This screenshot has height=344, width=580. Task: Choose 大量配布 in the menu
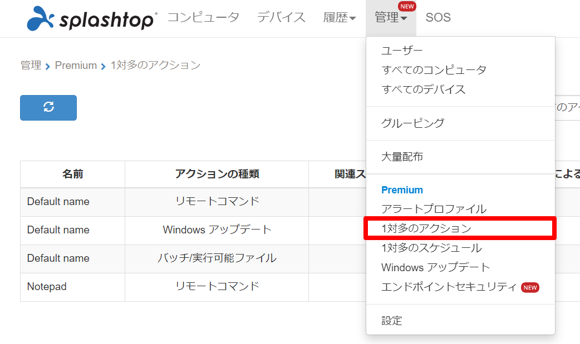(x=402, y=157)
